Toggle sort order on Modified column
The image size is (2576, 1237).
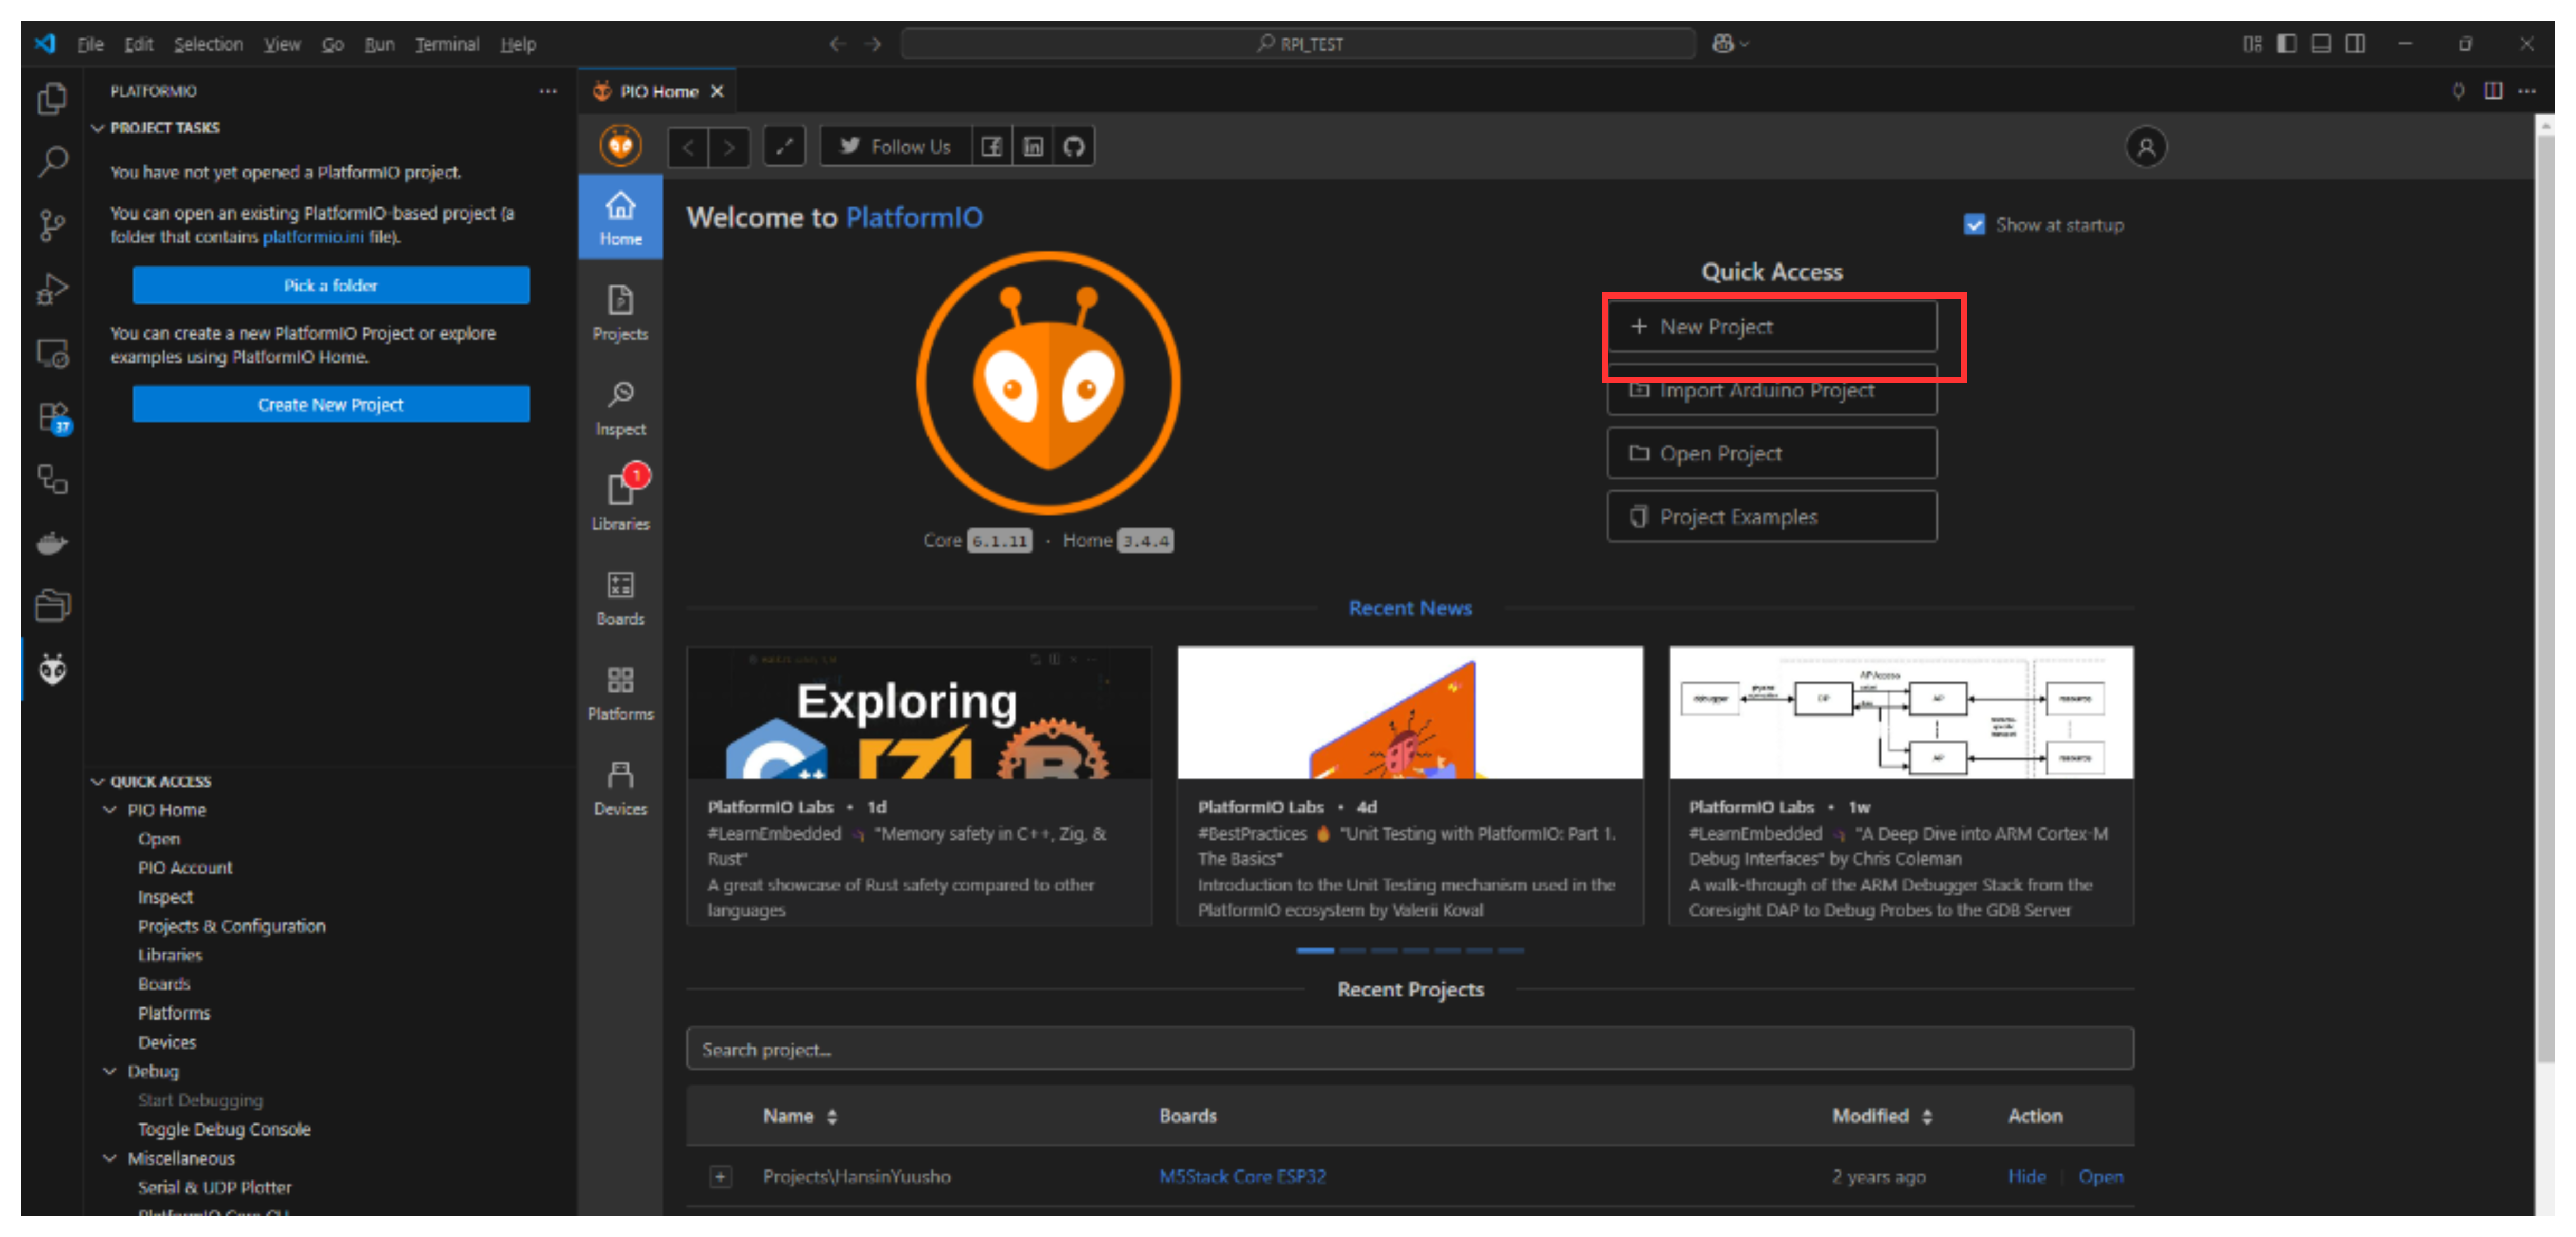pyautogui.click(x=1926, y=1116)
